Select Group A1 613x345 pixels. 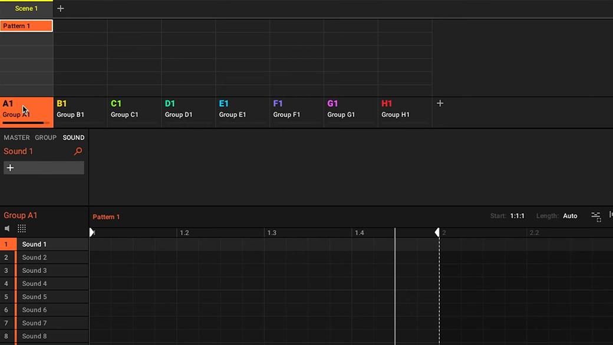coord(27,112)
